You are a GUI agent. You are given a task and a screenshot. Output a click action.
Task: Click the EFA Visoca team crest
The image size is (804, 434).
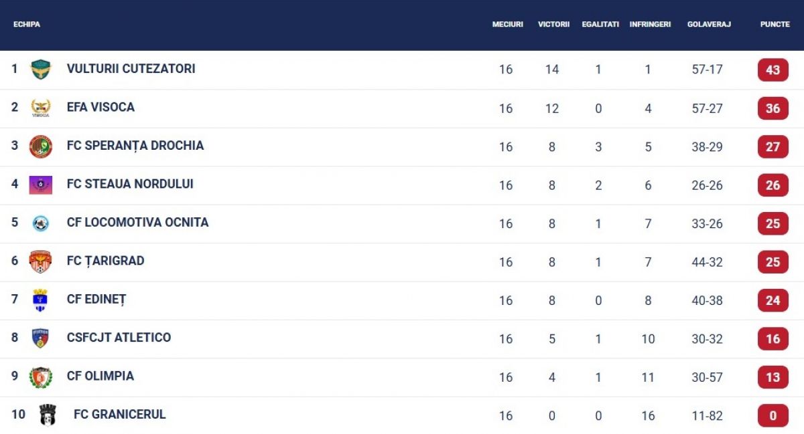click(41, 108)
